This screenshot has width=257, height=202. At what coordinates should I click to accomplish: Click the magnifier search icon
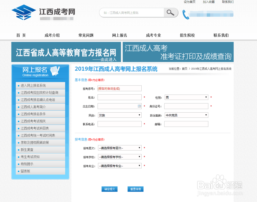(x=170, y=12)
